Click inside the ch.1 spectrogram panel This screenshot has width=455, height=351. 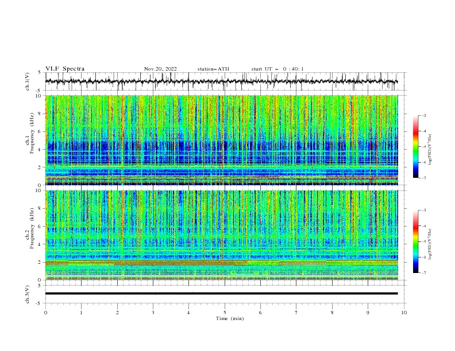pos(221,140)
